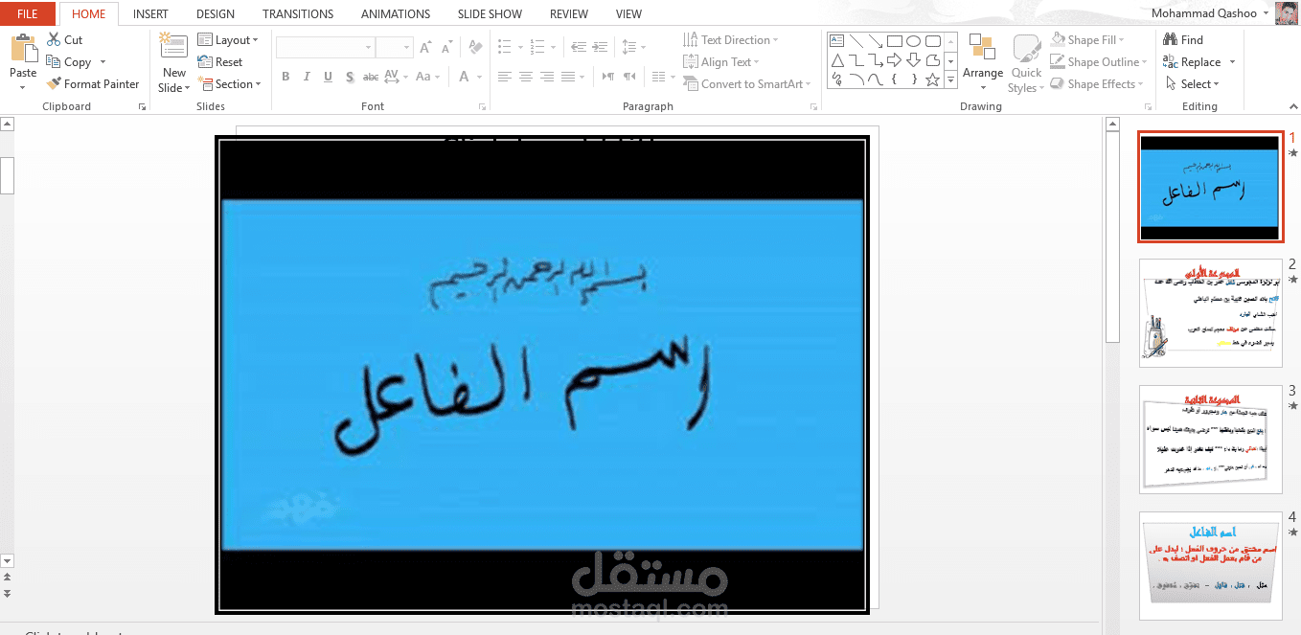The height and width of the screenshot is (635, 1301).
Task: Toggle Underline formatting
Action: (328, 77)
